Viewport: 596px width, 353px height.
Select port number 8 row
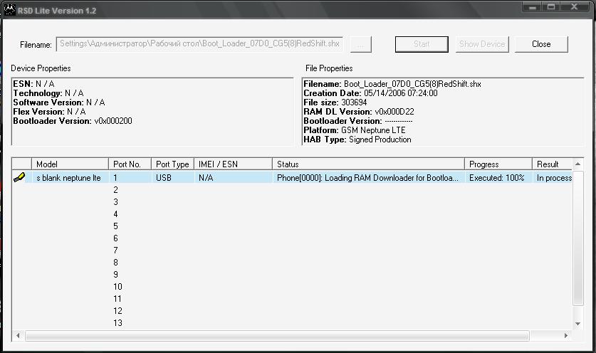(x=115, y=262)
